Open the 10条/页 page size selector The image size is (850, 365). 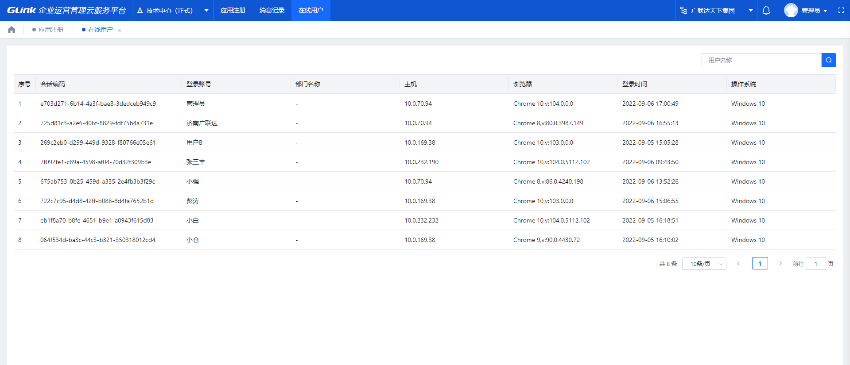click(x=704, y=264)
